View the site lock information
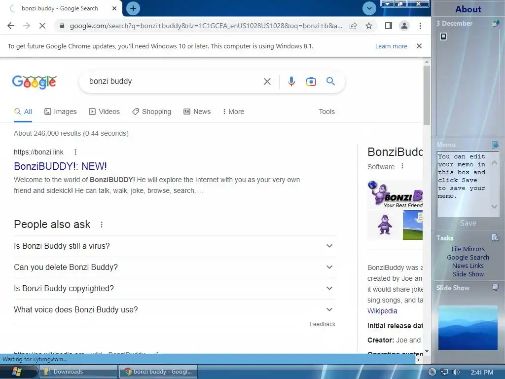This screenshot has height=379, width=505. coord(62,26)
